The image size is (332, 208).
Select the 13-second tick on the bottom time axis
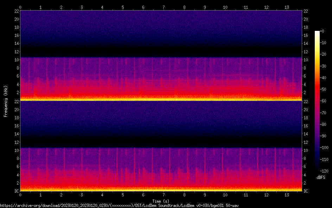click(287, 195)
